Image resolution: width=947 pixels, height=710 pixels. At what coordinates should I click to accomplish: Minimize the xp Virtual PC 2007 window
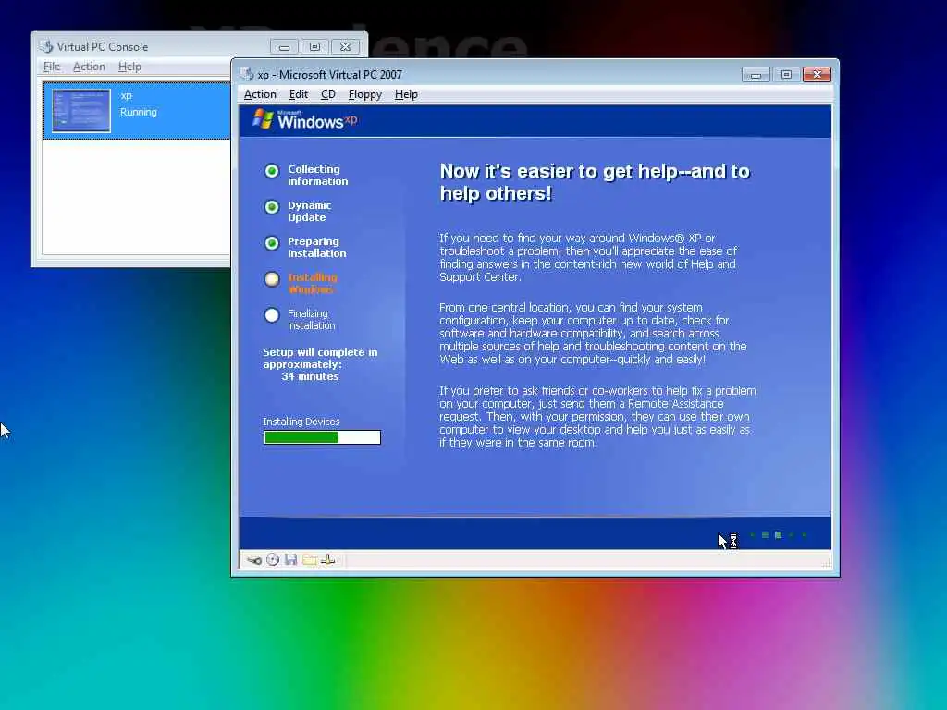coord(756,74)
